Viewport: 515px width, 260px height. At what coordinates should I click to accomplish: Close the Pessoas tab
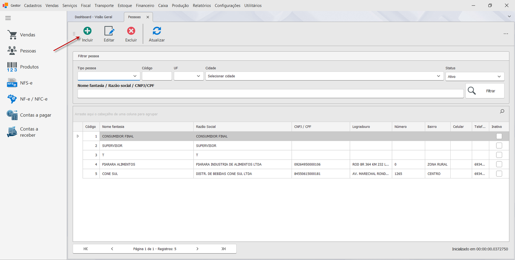(x=148, y=17)
